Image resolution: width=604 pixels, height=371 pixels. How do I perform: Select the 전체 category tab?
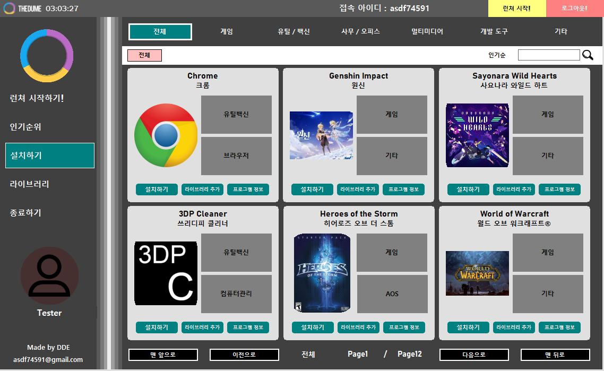(160, 32)
